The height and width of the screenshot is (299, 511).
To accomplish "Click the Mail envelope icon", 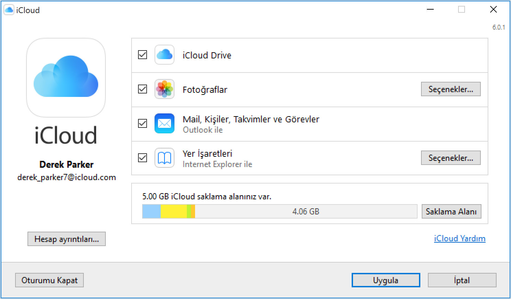I will click(x=164, y=123).
